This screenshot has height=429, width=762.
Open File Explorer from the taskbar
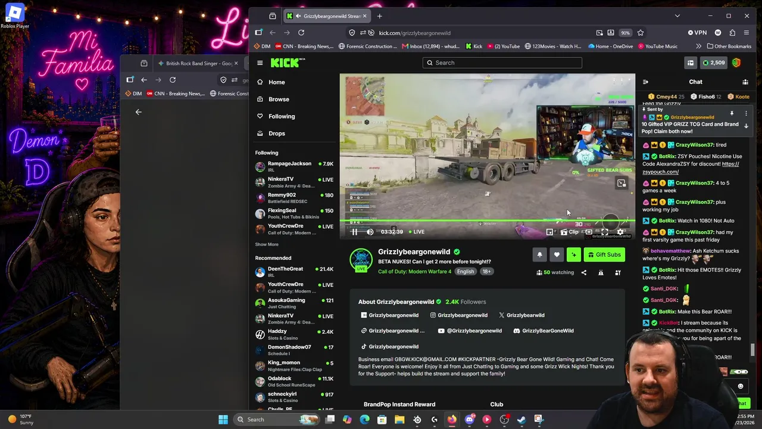[x=399, y=419]
